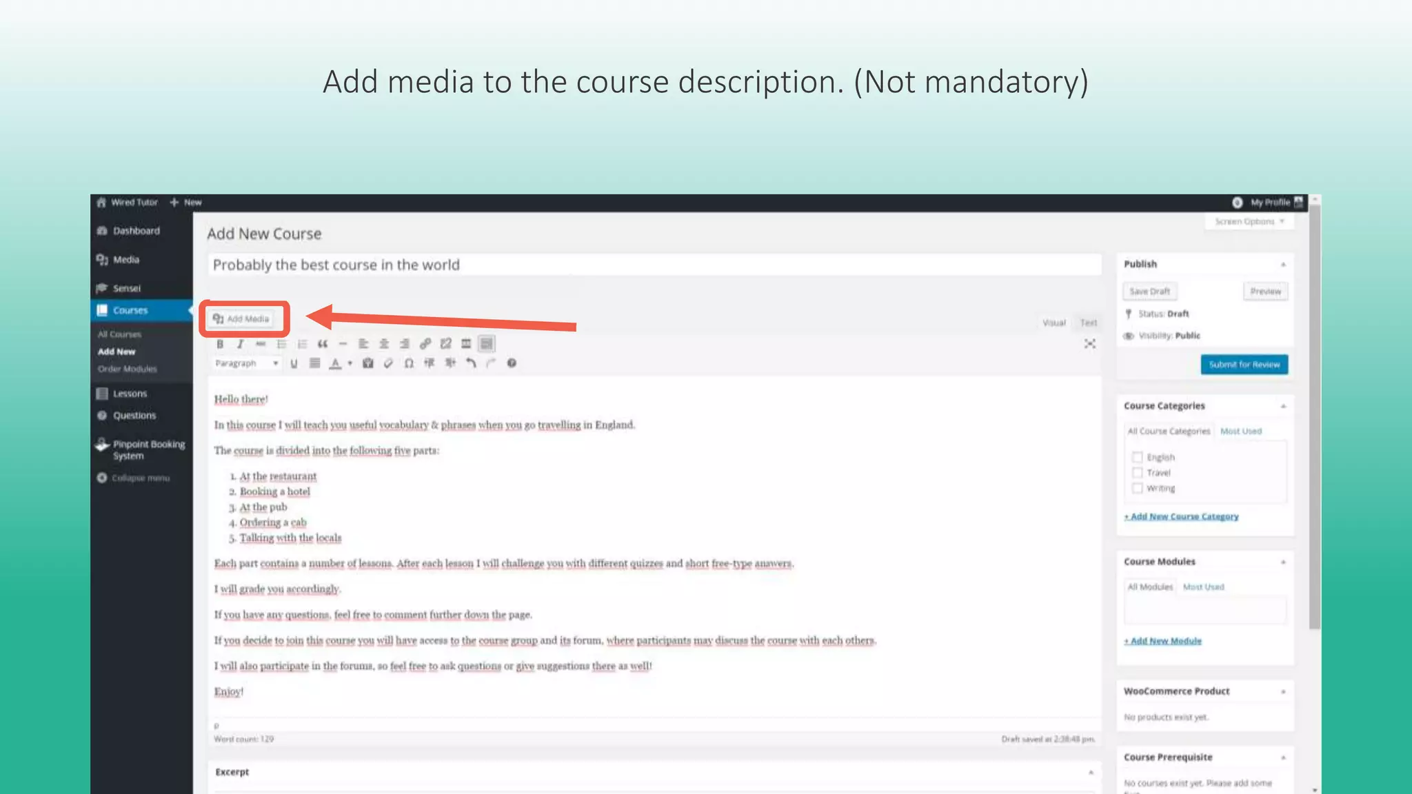Insert a horizontal line

pos(343,344)
